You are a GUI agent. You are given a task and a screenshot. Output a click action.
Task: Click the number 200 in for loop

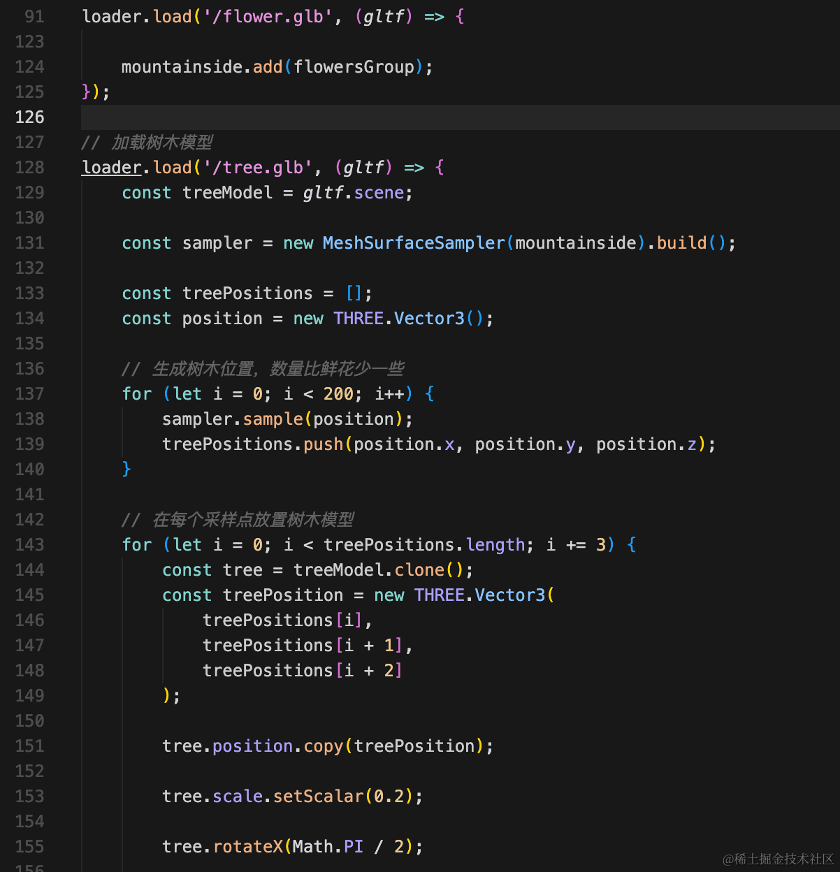click(338, 394)
